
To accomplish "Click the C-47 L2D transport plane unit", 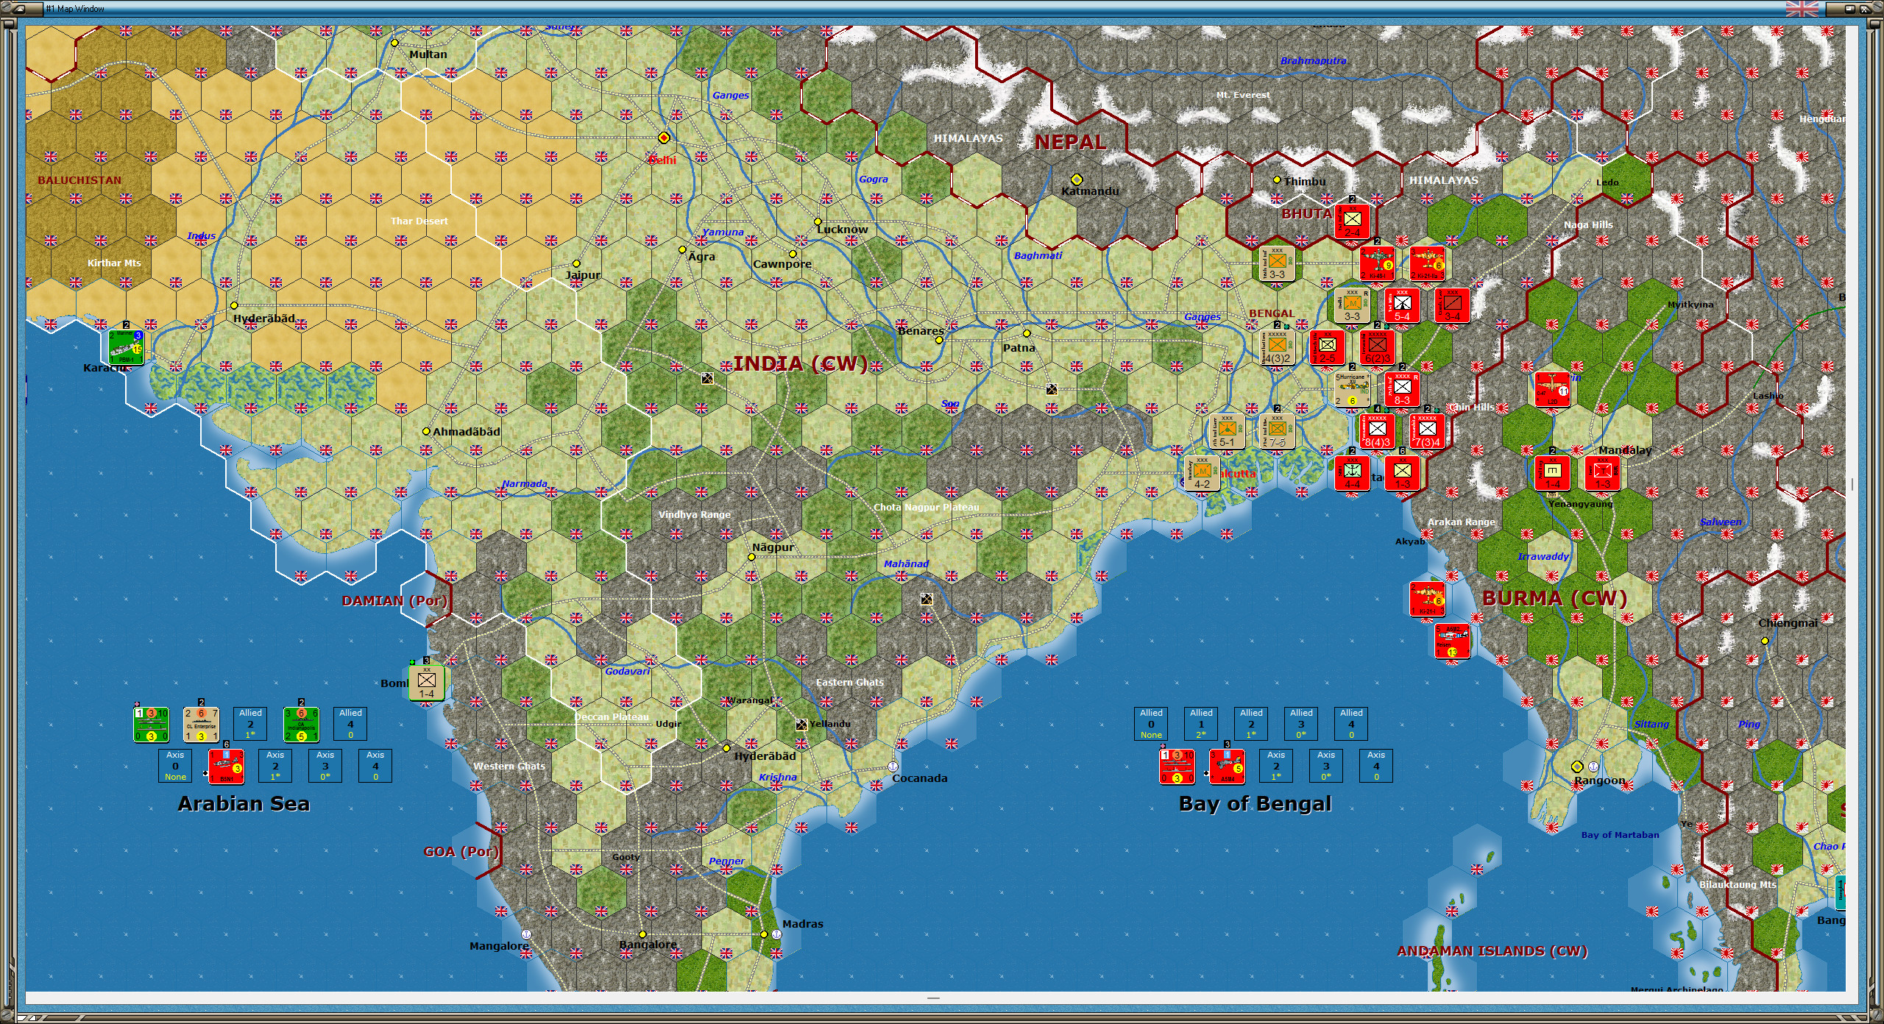I will coord(1552,390).
